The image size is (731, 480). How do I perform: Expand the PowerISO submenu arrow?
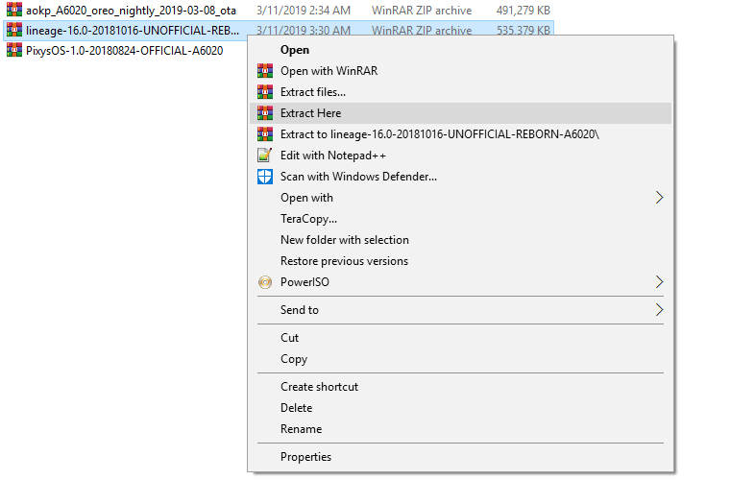[659, 282]
